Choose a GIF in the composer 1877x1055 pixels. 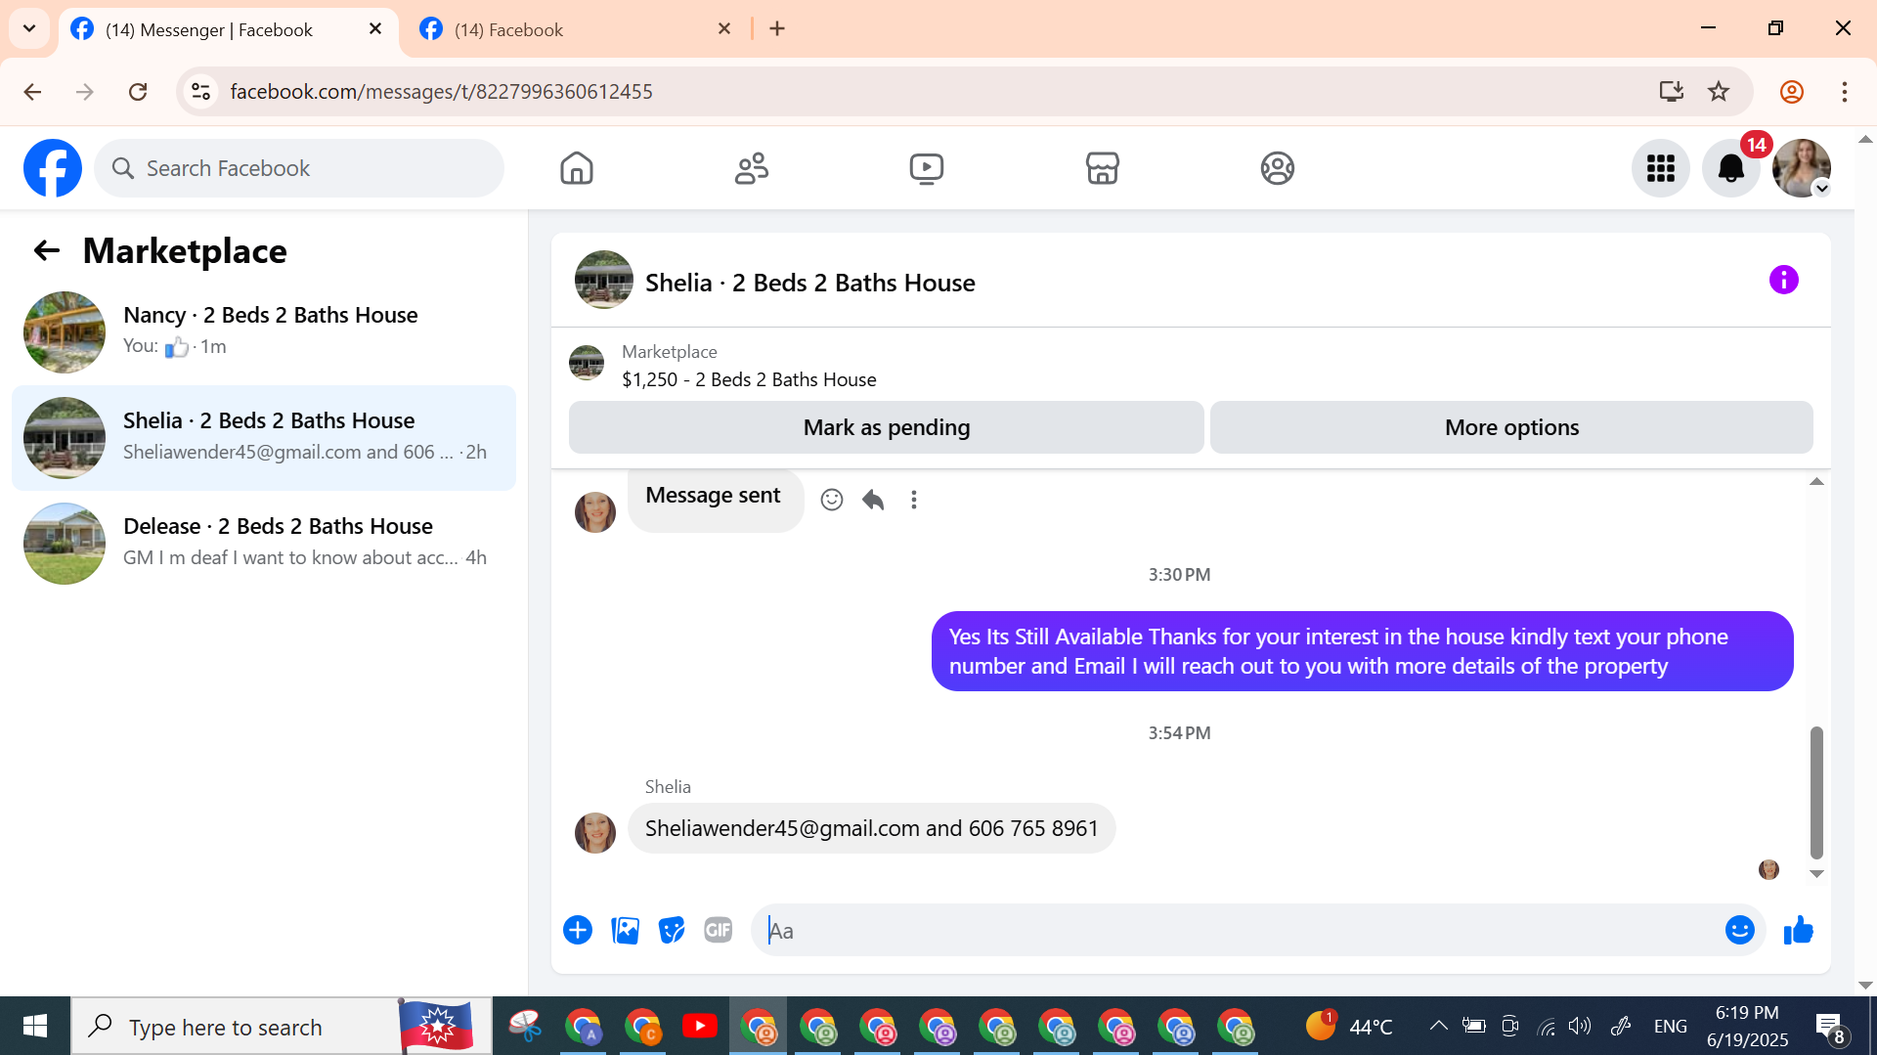coord(719,930)
